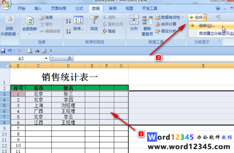This screenshot has height=153, width=234.
Task: Click the 清除 filter button
Action: (x=109, y=17)
